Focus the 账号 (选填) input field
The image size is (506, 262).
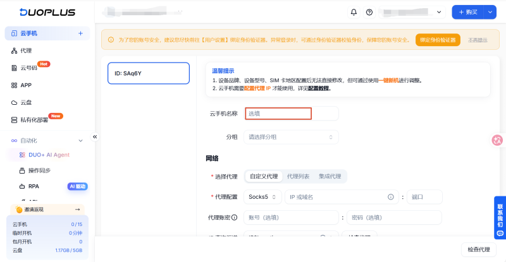coord(291,218)
